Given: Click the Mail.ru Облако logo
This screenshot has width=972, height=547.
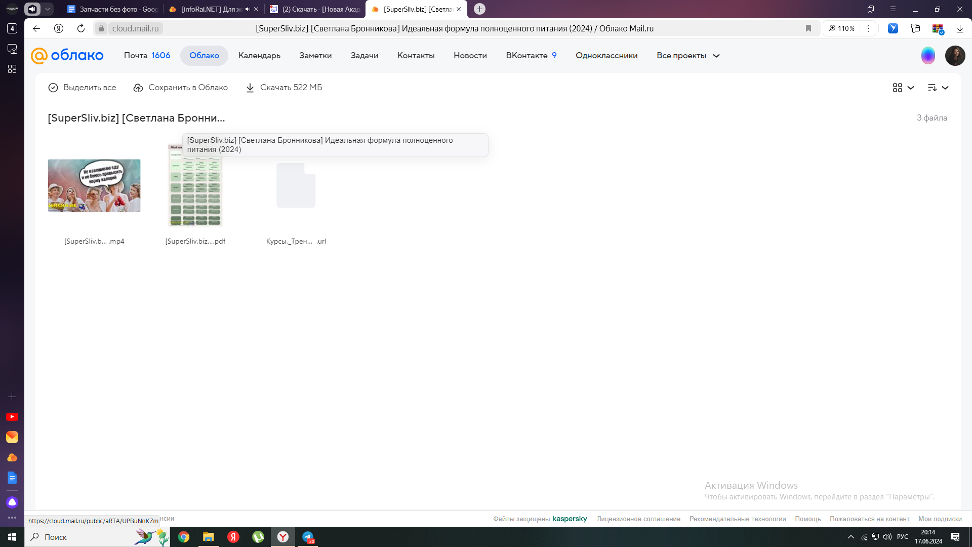Looking at the screenshot, I should (67, 56).
